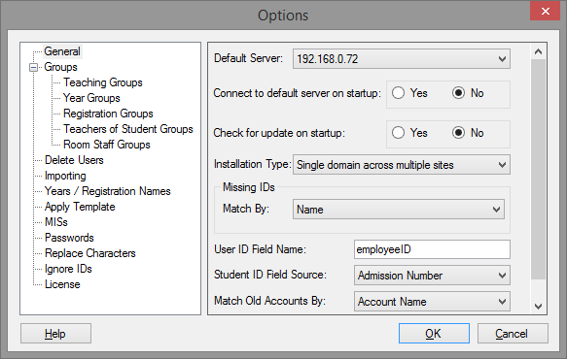Screen dimensions: 567x359
Task: Click the Help button
Action: [x=55, y=334]
